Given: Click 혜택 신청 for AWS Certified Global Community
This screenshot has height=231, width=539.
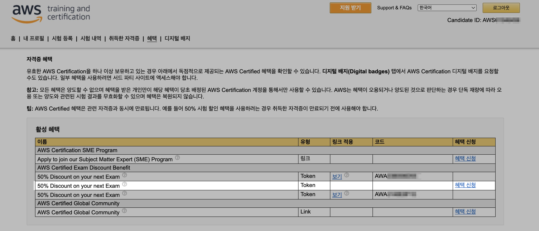Looking at the screenshot, I should pos(465,211).
